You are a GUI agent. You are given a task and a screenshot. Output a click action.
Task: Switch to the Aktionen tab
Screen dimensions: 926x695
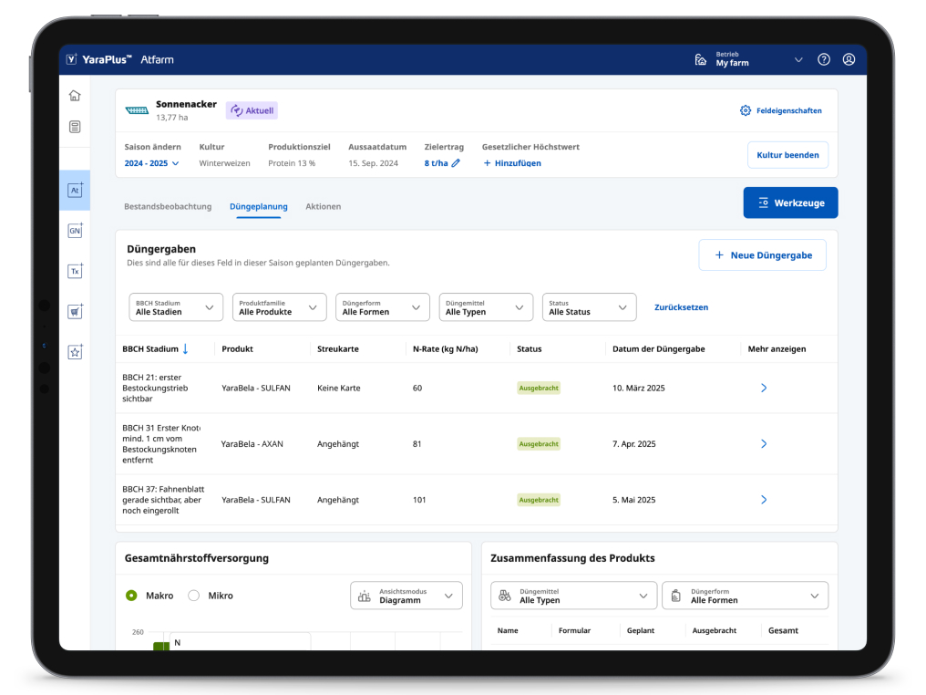(x=323, y=207)
